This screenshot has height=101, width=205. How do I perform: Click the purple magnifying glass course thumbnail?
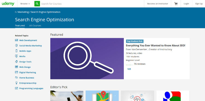point(87,59)
